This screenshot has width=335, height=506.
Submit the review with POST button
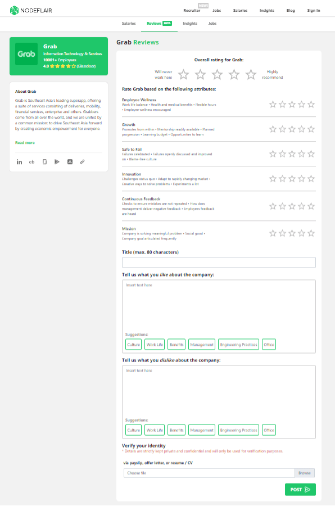coord(300,490)
